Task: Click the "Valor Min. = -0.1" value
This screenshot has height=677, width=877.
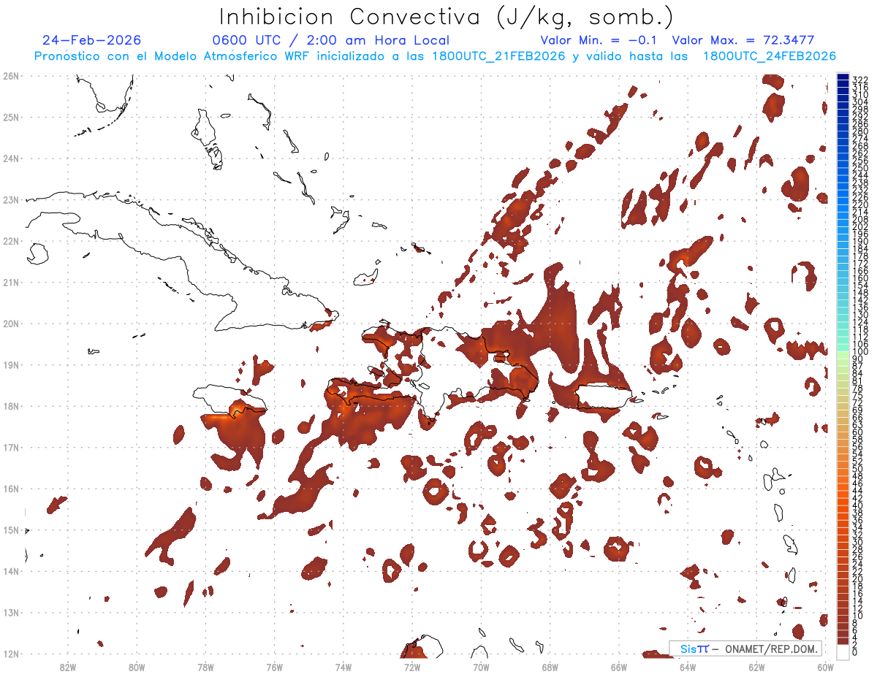Action: 599,40
